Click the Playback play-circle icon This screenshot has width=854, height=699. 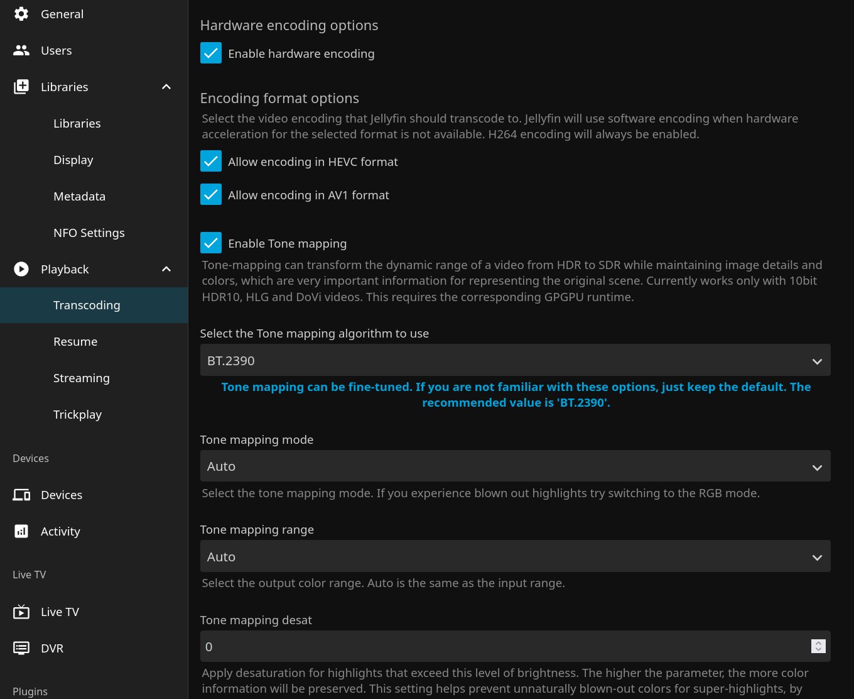click(21, 269)
